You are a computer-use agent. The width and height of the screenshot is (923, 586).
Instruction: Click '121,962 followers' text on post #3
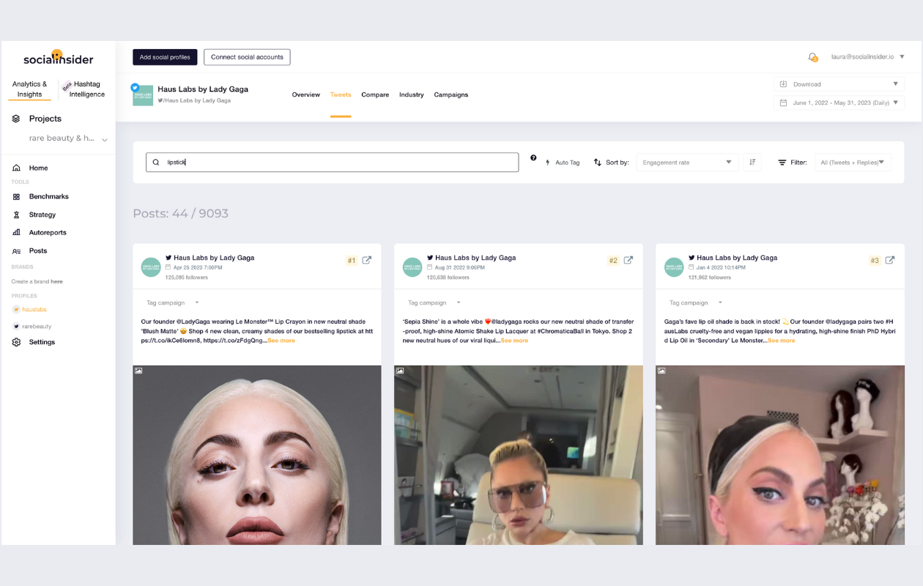click(710, 278)
